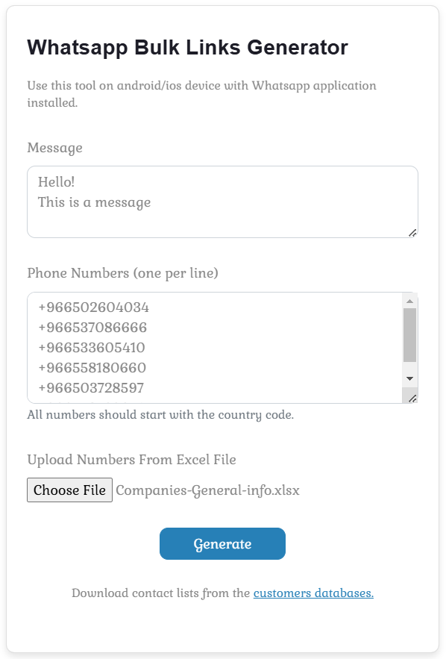Select the phone number +966533605410
This screenshot has width=446, height=659.
coord(92,348)
